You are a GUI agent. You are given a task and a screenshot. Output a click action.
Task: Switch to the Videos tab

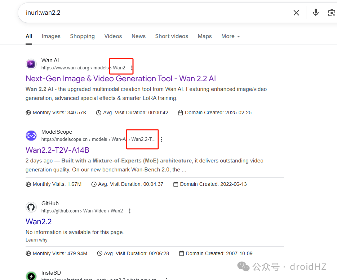click(x=113, y=36)
